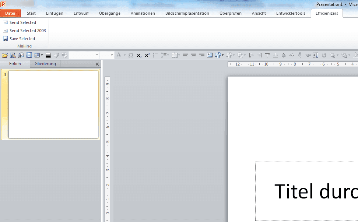Open the Einfügen ribbon tab

point(55,13)
